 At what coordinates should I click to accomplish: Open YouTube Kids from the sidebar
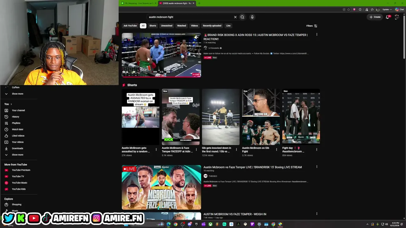[19, 189]
